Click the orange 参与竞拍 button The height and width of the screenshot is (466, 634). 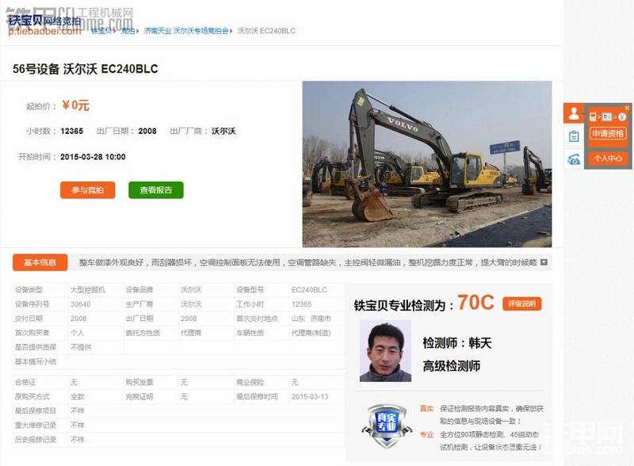(88, 190)
